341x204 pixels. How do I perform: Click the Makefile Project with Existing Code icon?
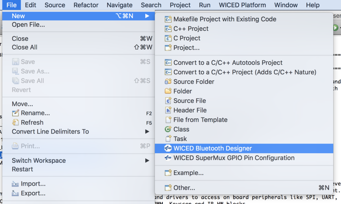168,19
